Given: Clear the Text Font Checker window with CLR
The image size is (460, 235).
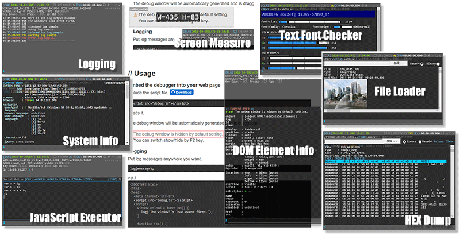Looking at the screenshot, I should click(265, 6).
